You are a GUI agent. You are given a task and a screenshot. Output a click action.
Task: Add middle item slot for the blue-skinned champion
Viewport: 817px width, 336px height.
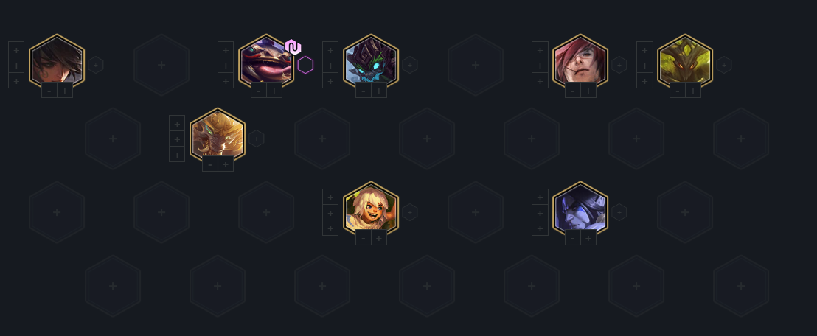540,212
